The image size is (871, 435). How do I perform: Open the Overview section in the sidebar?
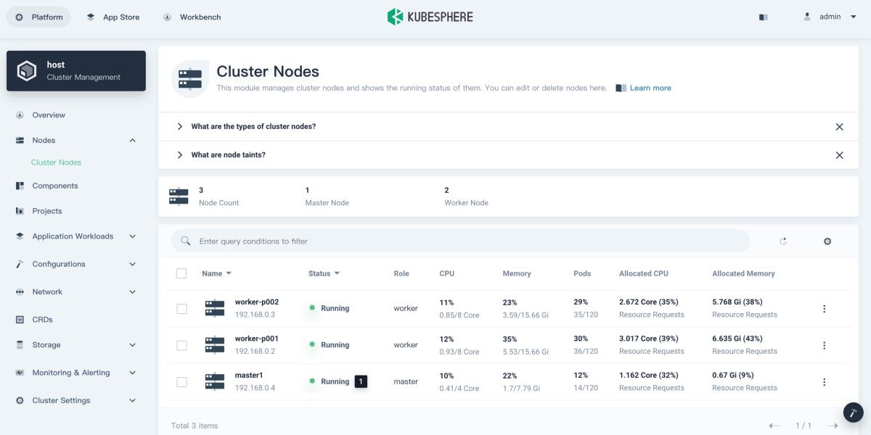(49, 115)
